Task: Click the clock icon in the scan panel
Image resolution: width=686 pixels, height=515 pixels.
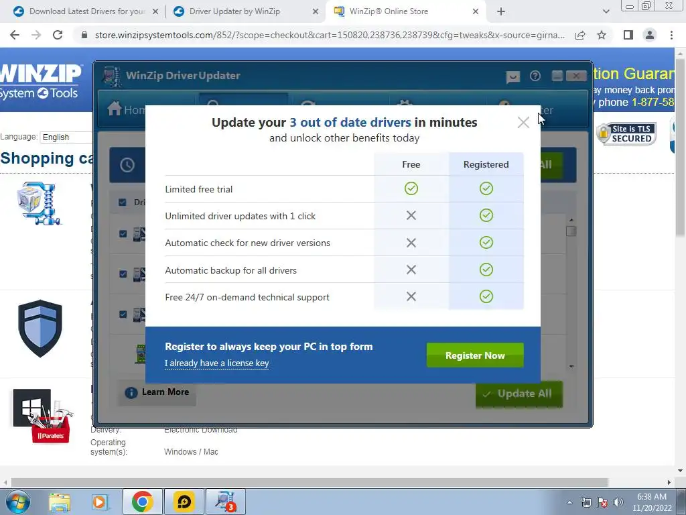Action: 127,165
